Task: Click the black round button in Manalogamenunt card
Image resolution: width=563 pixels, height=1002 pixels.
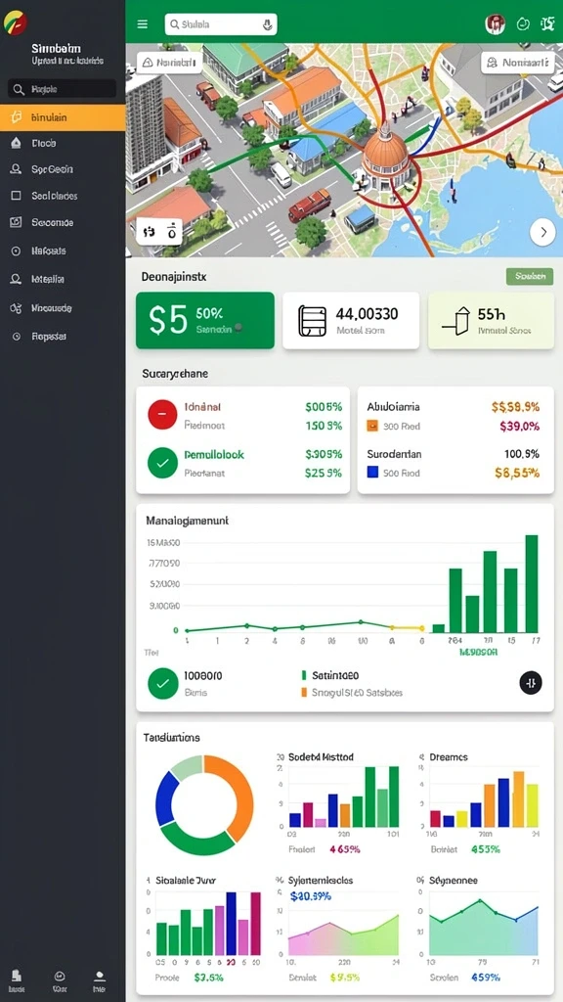Action: pyautogui.click(x=531, y=682)
